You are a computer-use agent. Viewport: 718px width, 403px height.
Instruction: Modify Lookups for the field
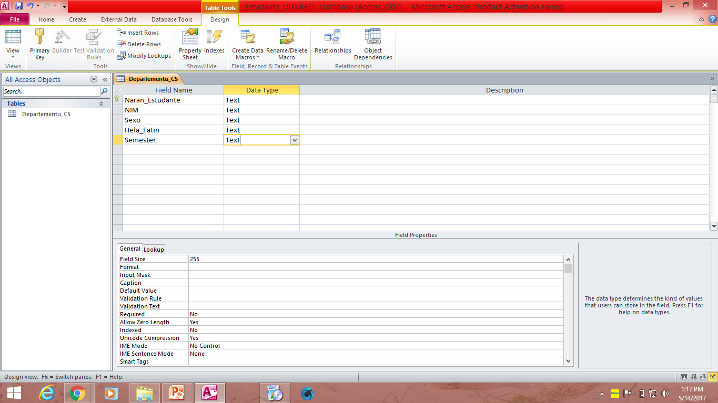pos(144,56)
